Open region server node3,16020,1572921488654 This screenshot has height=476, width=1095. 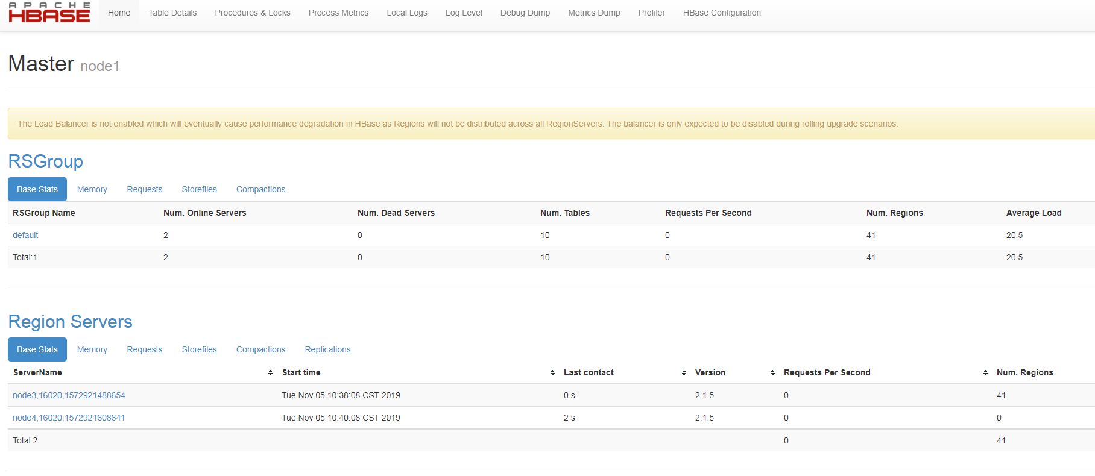pos(69,395)
